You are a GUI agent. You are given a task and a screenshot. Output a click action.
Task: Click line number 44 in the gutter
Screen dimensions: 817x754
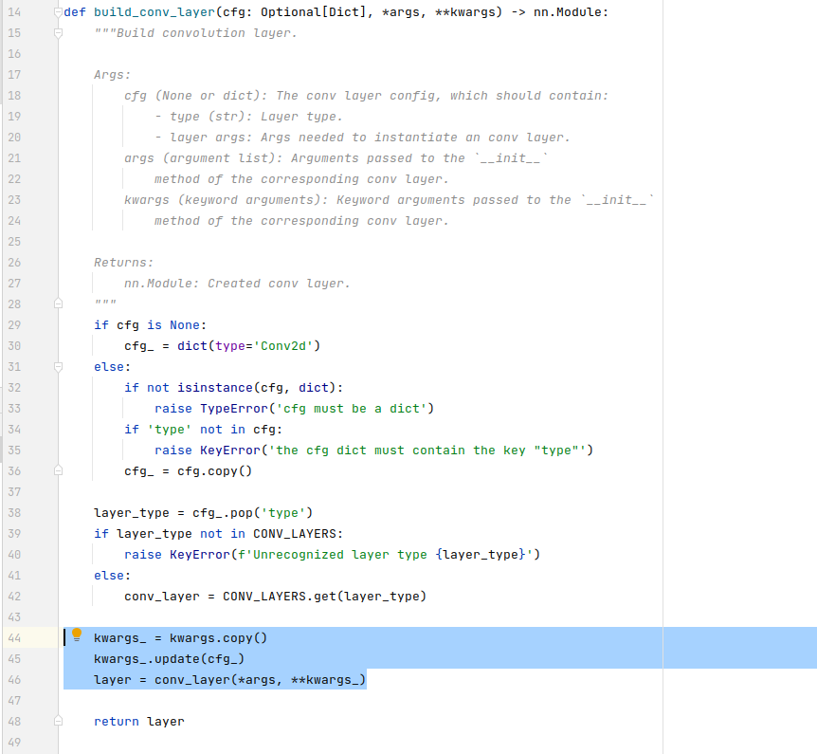[14, 637]
